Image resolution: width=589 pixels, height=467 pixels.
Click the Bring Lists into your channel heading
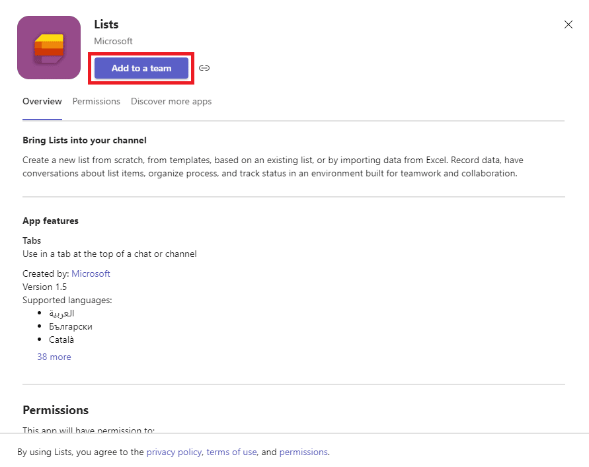(85, 141)
